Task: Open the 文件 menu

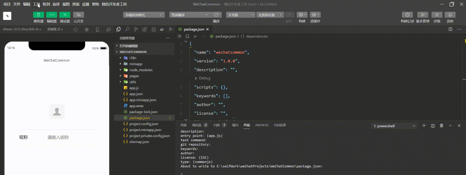Action: click(17, 4)
